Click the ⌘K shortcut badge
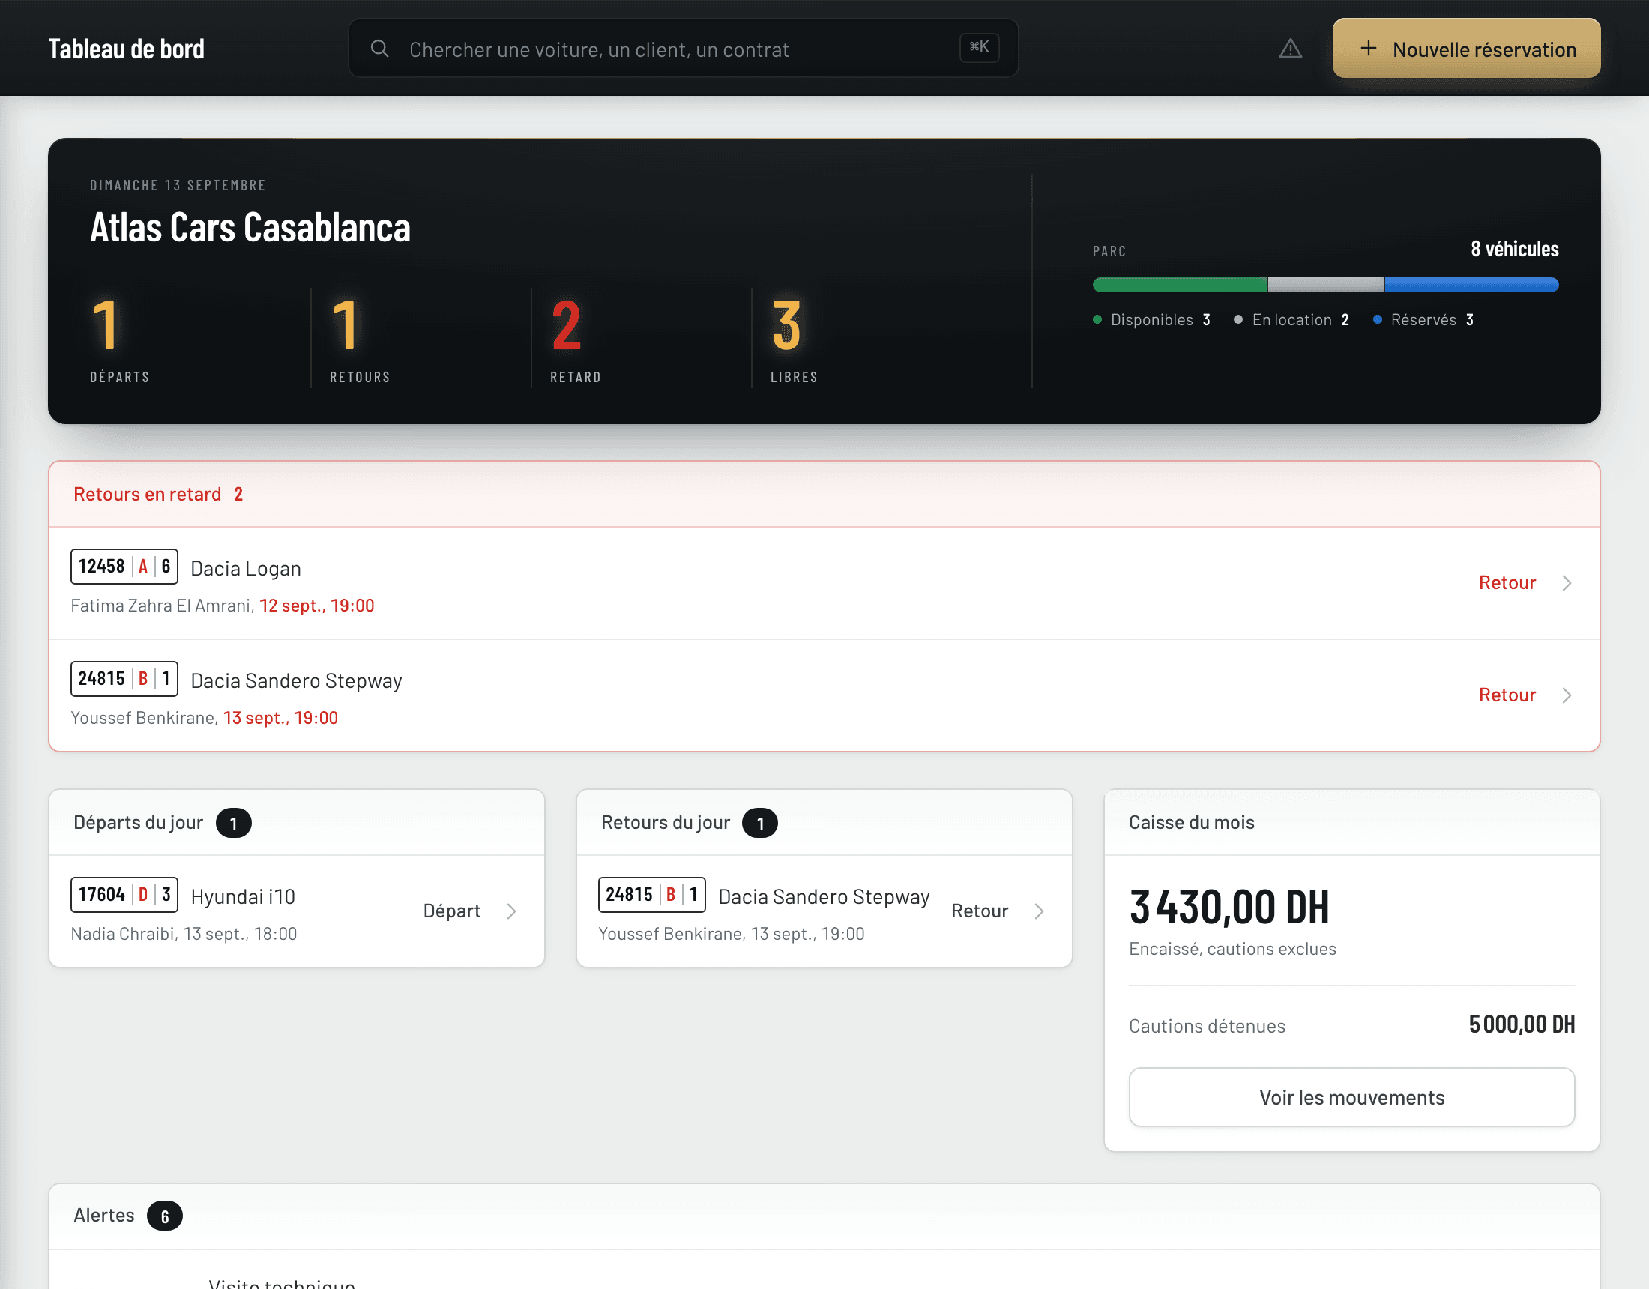Image resolution: width=1649 pixels, height=1289 pixels. click(x=980, y=47)
